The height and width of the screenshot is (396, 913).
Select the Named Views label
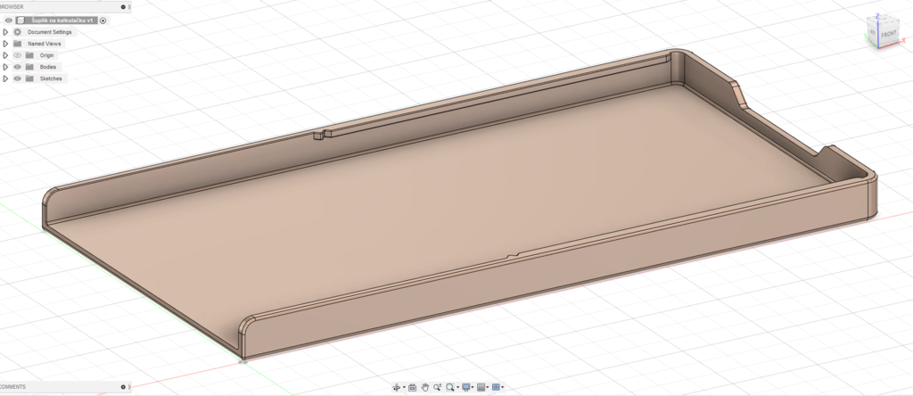(x=44, y=44)
